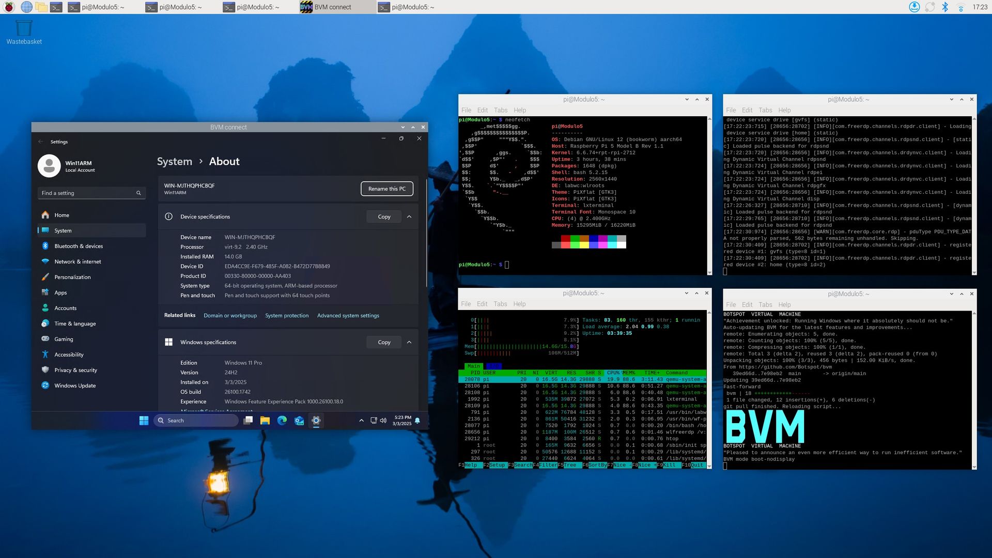
Task: Launch Microsoft Edge from the Windows taskbar
Action: (x=283, y=421)
